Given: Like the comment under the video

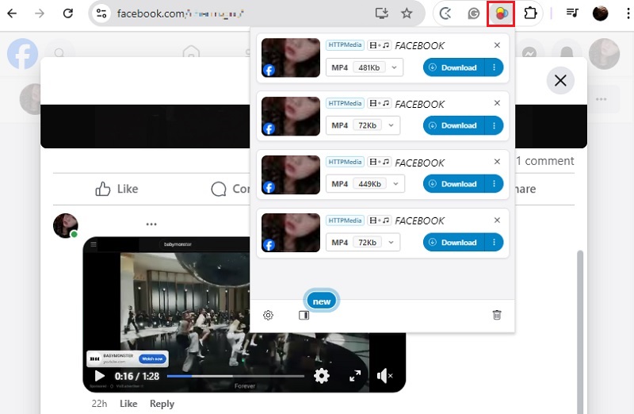Looking at the screenshot, I should [128, 404].
